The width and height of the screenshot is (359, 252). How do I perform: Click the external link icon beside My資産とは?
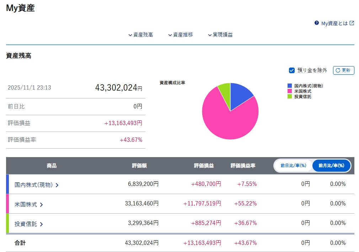(352, 23)
